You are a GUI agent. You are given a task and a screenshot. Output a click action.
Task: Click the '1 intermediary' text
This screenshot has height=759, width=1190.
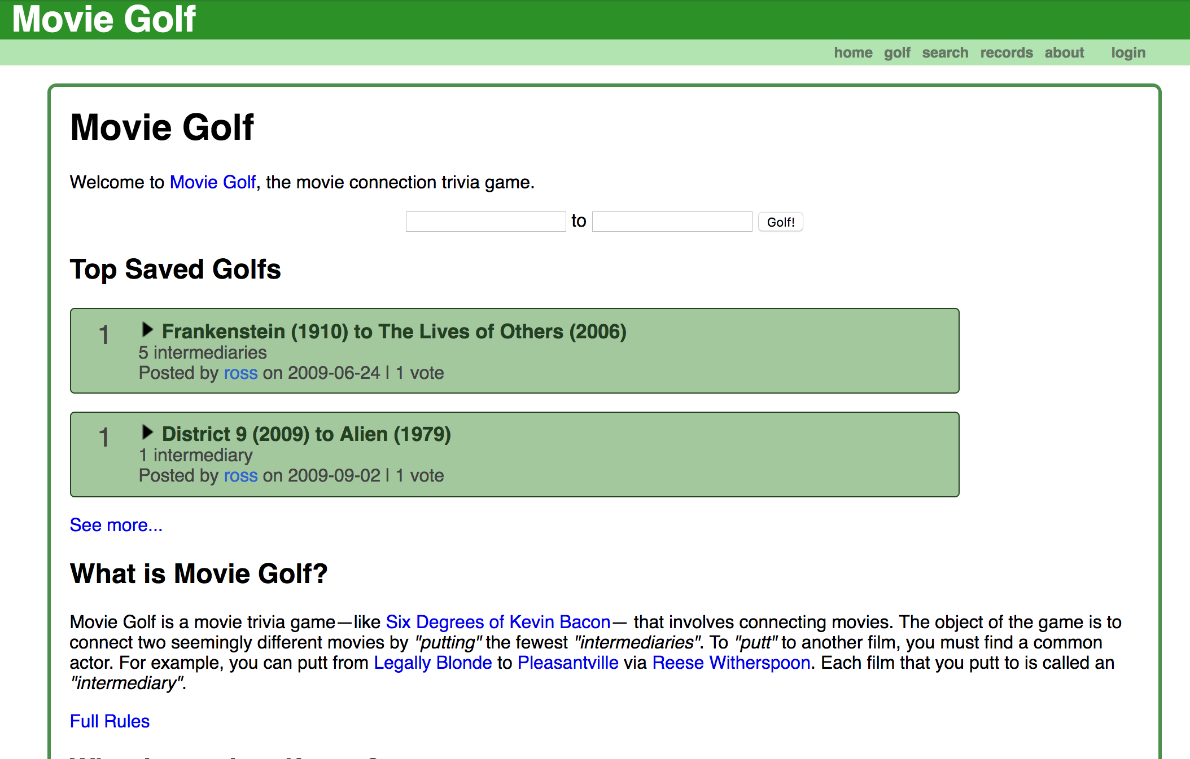[x=196, y=455]
